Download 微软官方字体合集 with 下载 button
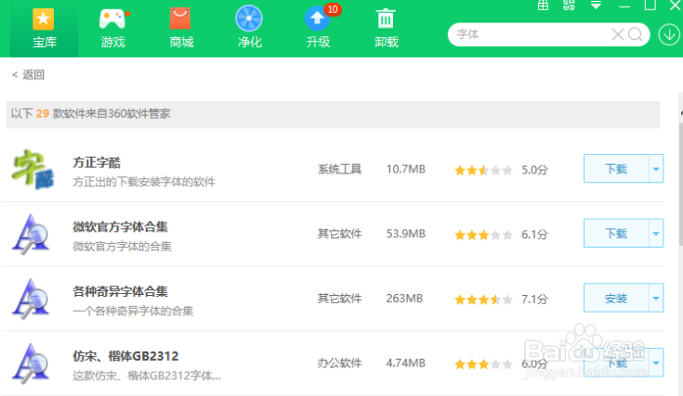 click(x=616, y=234)
